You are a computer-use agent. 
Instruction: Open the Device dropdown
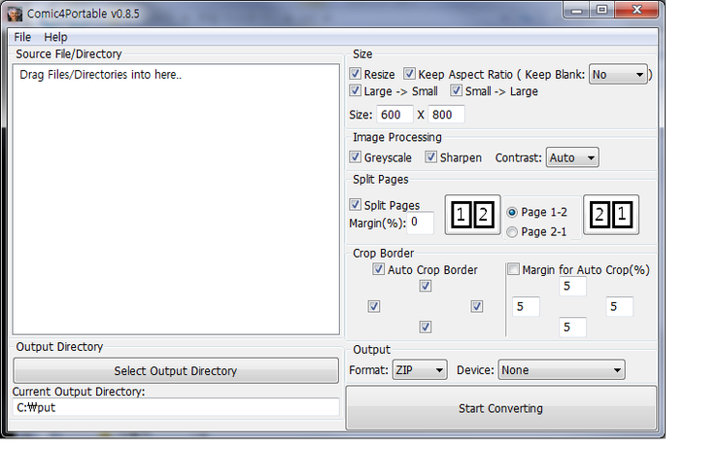point(562,370)
